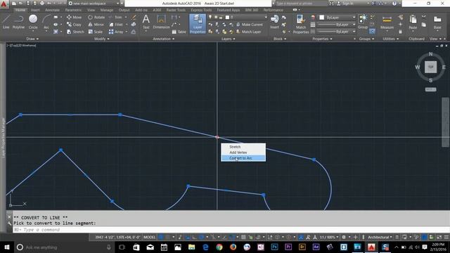The image size is (450, 253).
Task: Click Insert block icon
Action: tap(274, 22)
